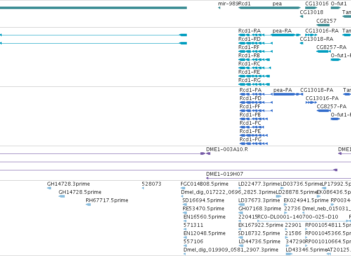
Task: Click the Rcd1-RC transcript label
Action: [249, 64]
